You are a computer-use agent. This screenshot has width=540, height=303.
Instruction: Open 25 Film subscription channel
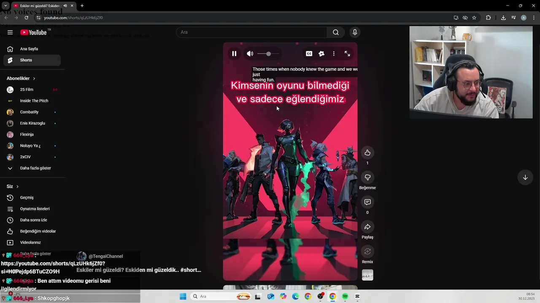pyautogui.click(x=32, y=90)
